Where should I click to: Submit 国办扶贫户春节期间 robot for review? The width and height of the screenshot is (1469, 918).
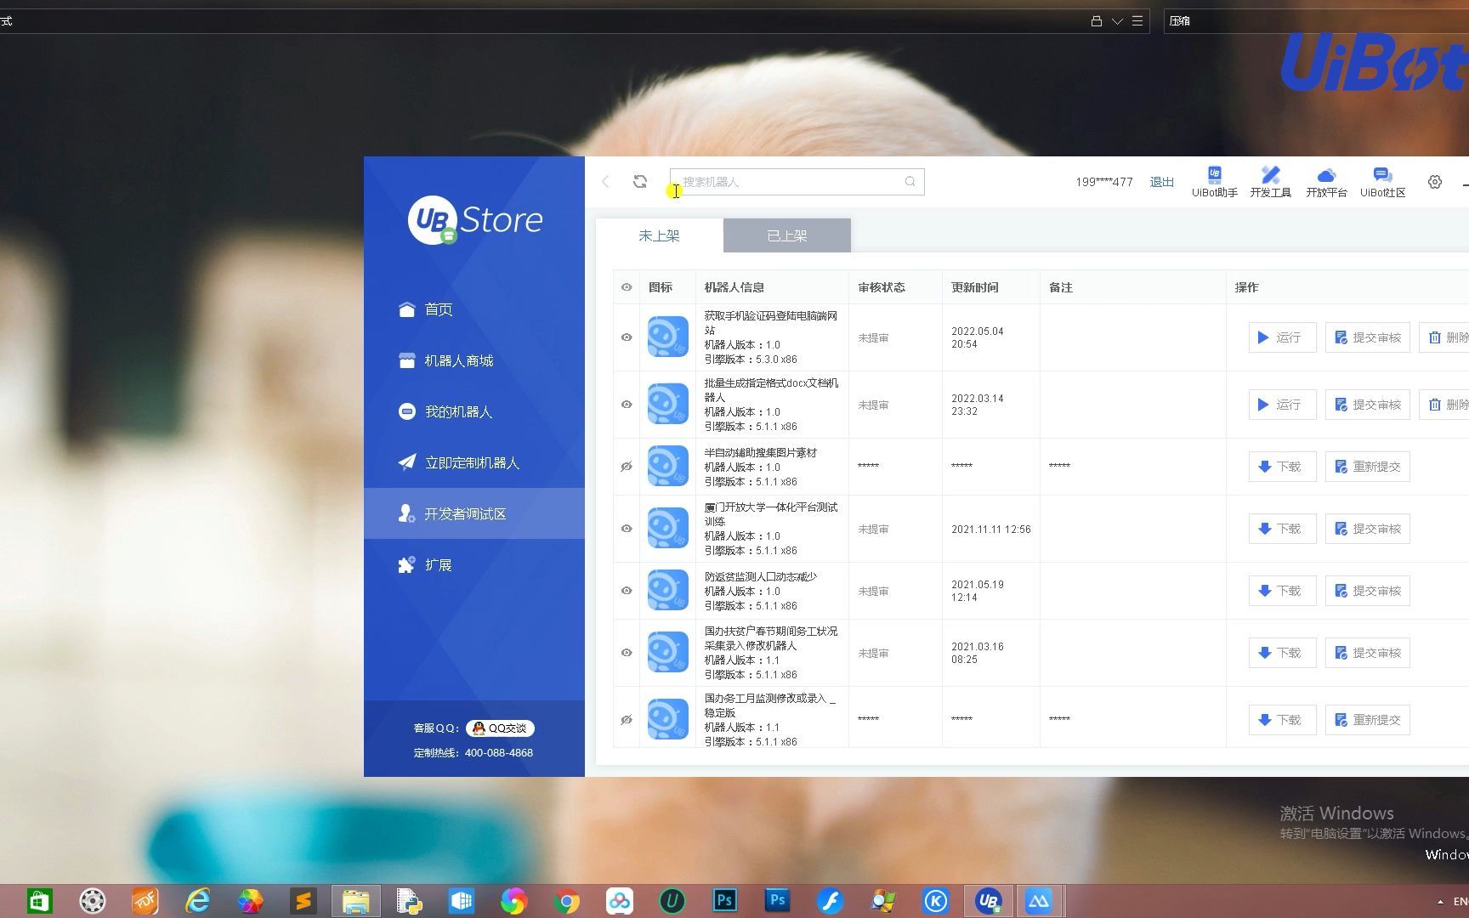1367,653
